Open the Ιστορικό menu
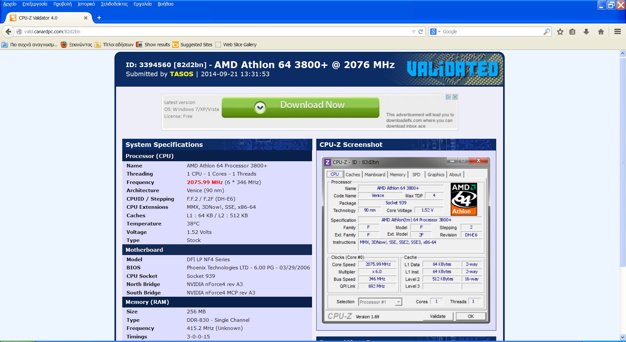The image size is (626, 342). point(86,4)
